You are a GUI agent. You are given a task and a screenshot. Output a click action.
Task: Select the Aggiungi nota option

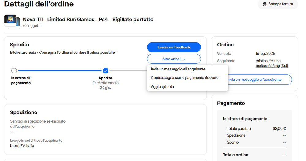(162, 87)
